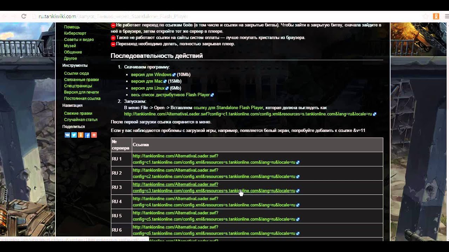Open the Киберспорт sidebar link
This screenshot has width=449, height=252.
coord(75,33)
